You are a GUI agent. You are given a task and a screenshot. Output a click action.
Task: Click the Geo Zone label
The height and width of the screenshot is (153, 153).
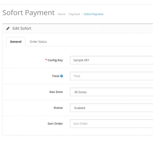(56, 92)
